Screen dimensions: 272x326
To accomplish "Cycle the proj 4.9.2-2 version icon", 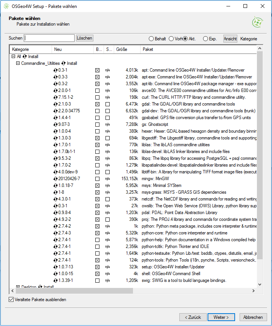I will (55, 220).
